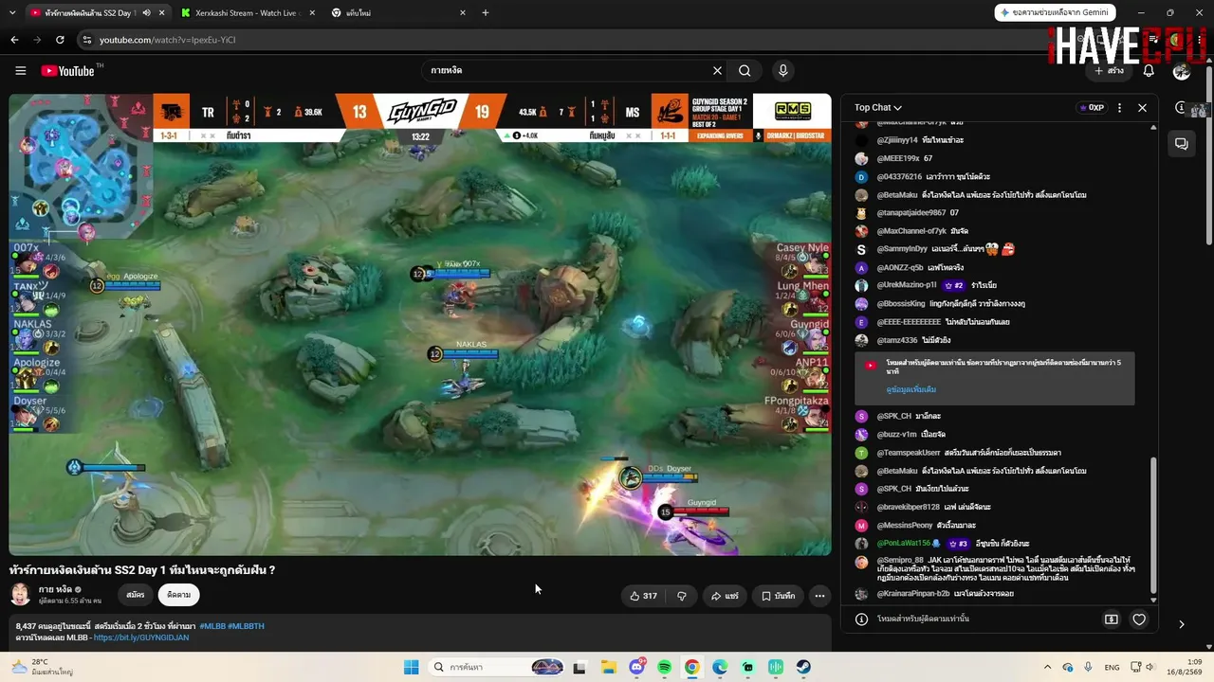
Task: Send a Super Chat using dollar icon
Action: (1111, 619)
